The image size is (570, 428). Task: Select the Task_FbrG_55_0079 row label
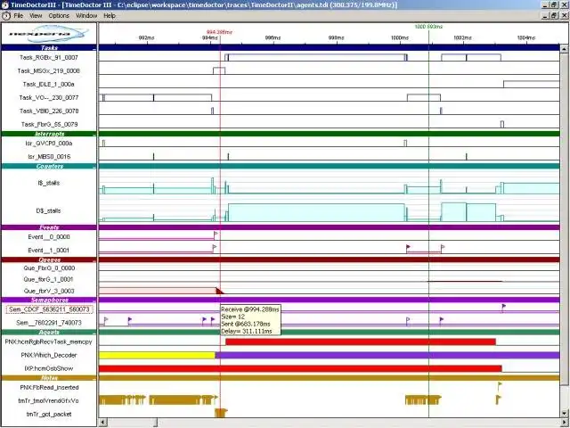49,125
